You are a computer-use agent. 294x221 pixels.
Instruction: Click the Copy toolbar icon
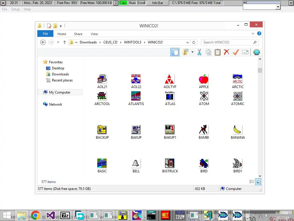[208, 52]
